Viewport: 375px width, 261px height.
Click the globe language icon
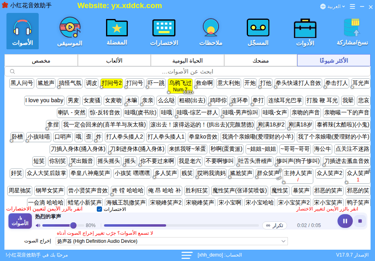[x=323, y=6]
